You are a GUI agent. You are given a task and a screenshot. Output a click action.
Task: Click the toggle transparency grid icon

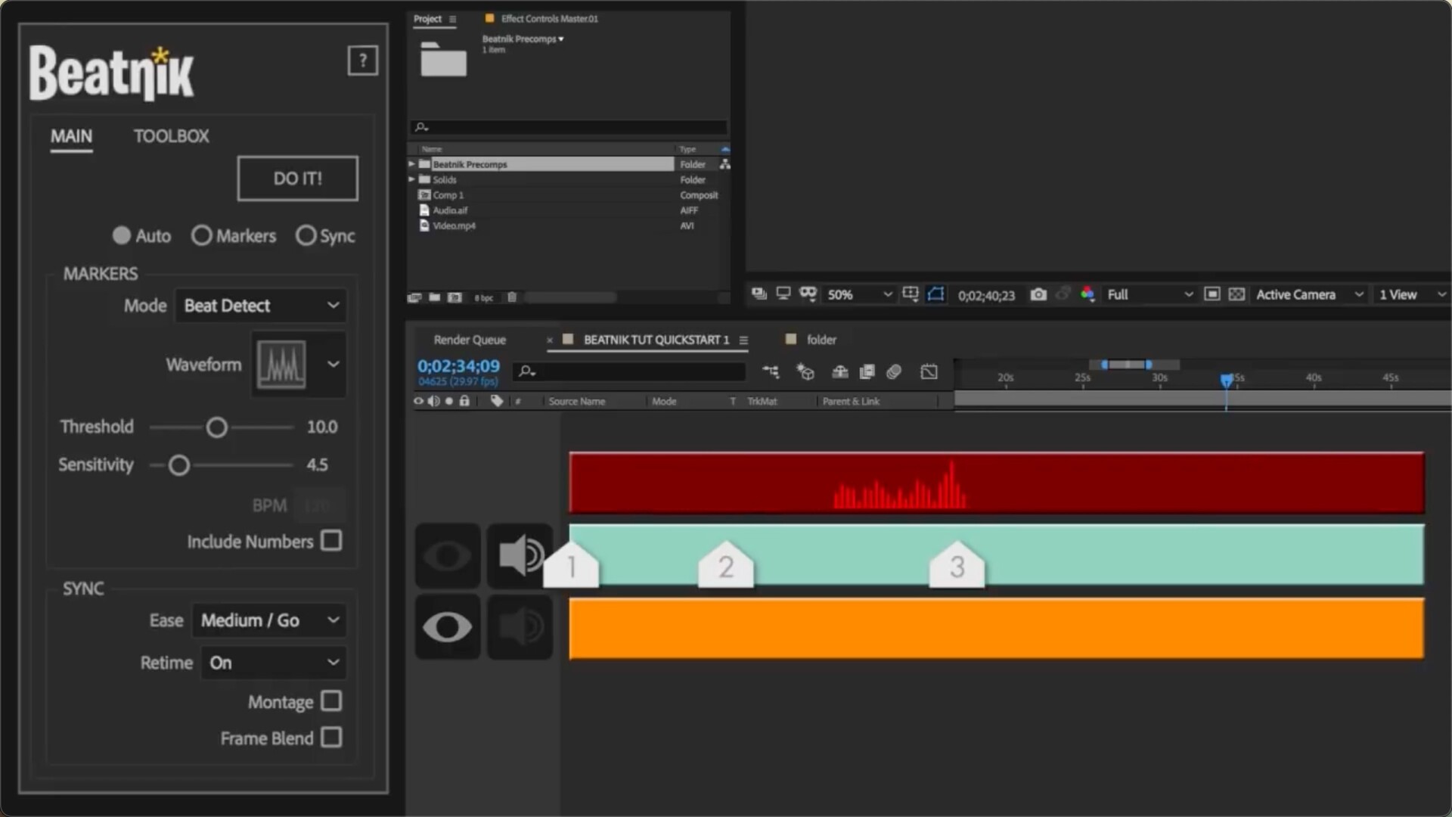click(x=1236, y=294)
